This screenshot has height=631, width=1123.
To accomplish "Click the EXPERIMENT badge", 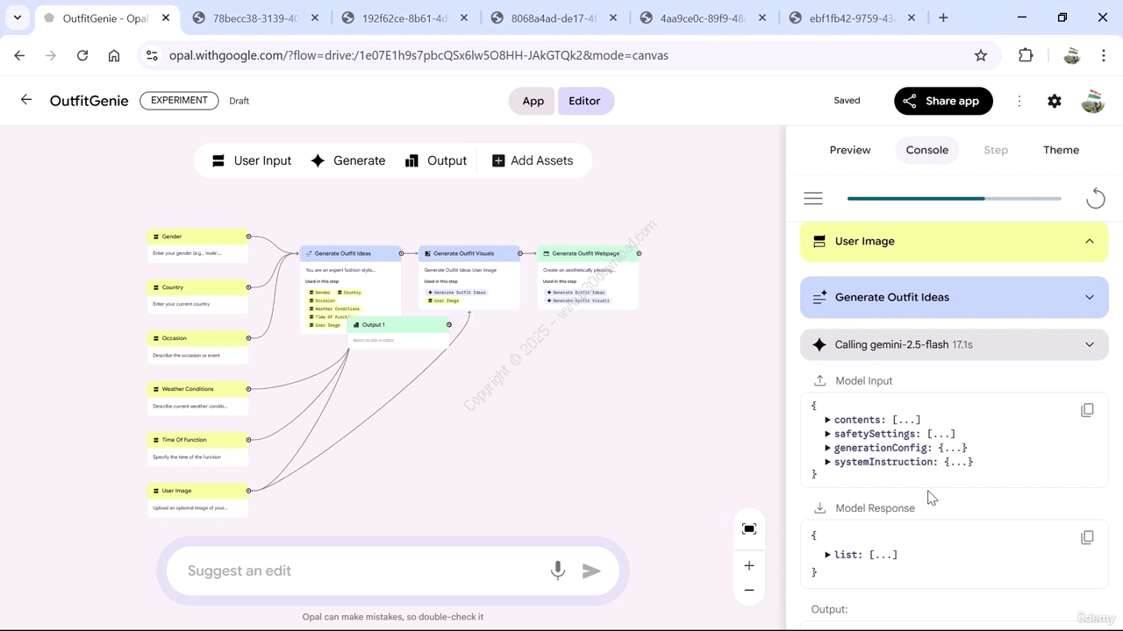I will point(179,100).
